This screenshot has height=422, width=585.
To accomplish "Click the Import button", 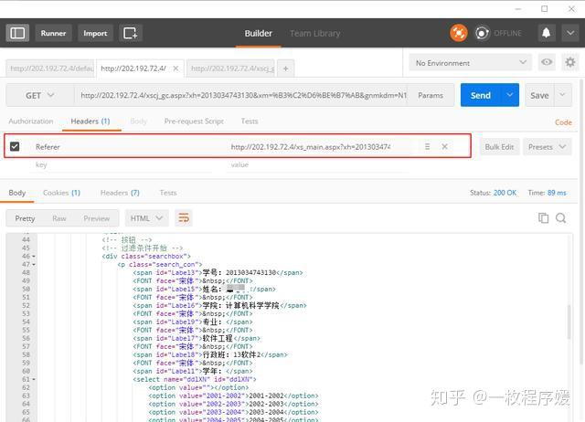I will pyautogui.click(x=95, y=33).
